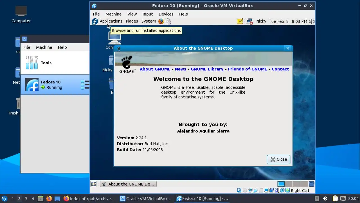
Task: Open the guest volume control speaker icon
Action: pyautogui.click(x=311, y=21)
